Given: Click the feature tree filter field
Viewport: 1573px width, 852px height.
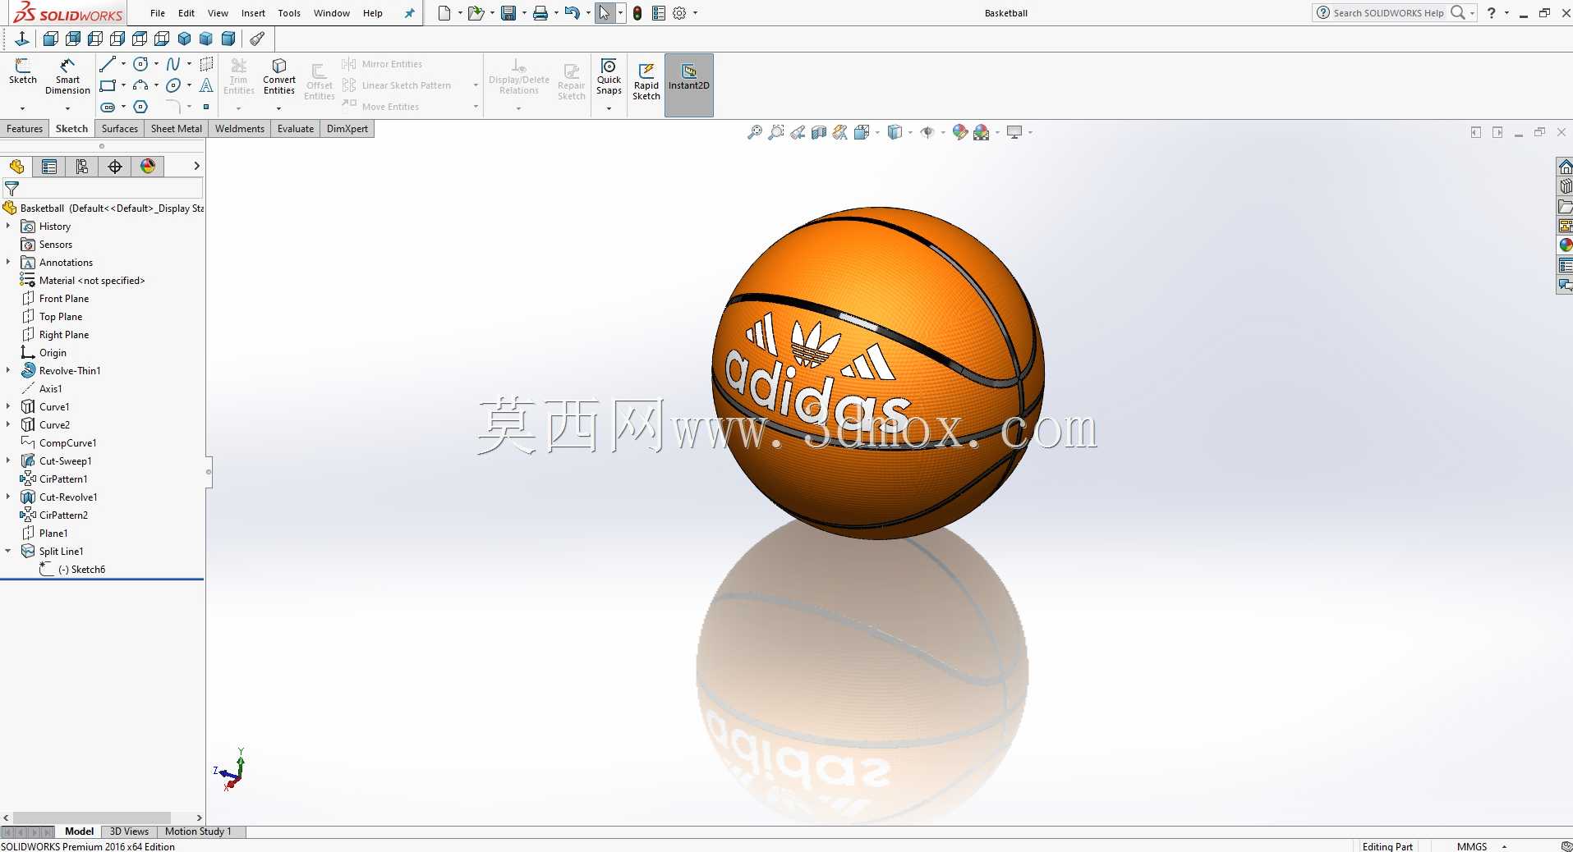Looking at the screenshot, I should click(x=103, y=189).
